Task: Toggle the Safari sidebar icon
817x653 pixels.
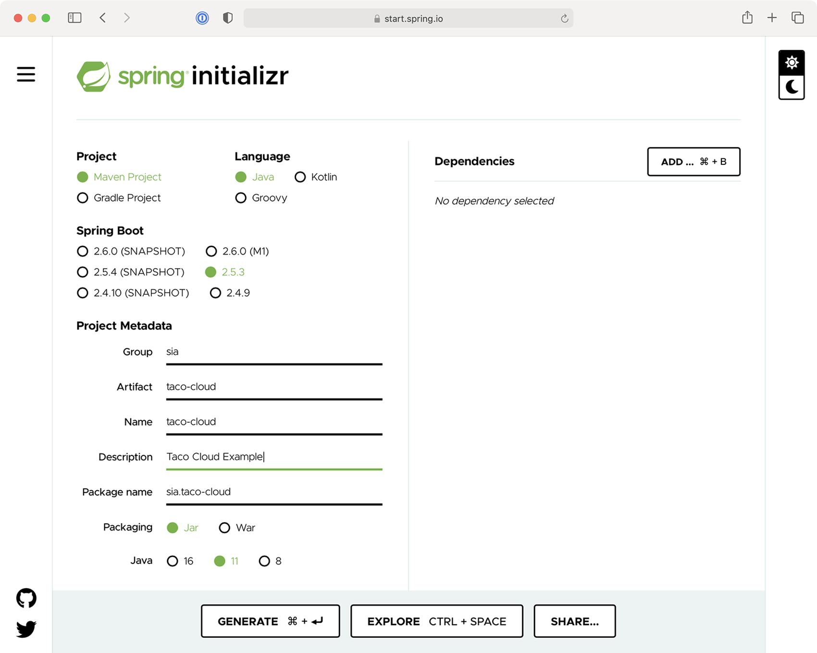Action: (74, 18)
